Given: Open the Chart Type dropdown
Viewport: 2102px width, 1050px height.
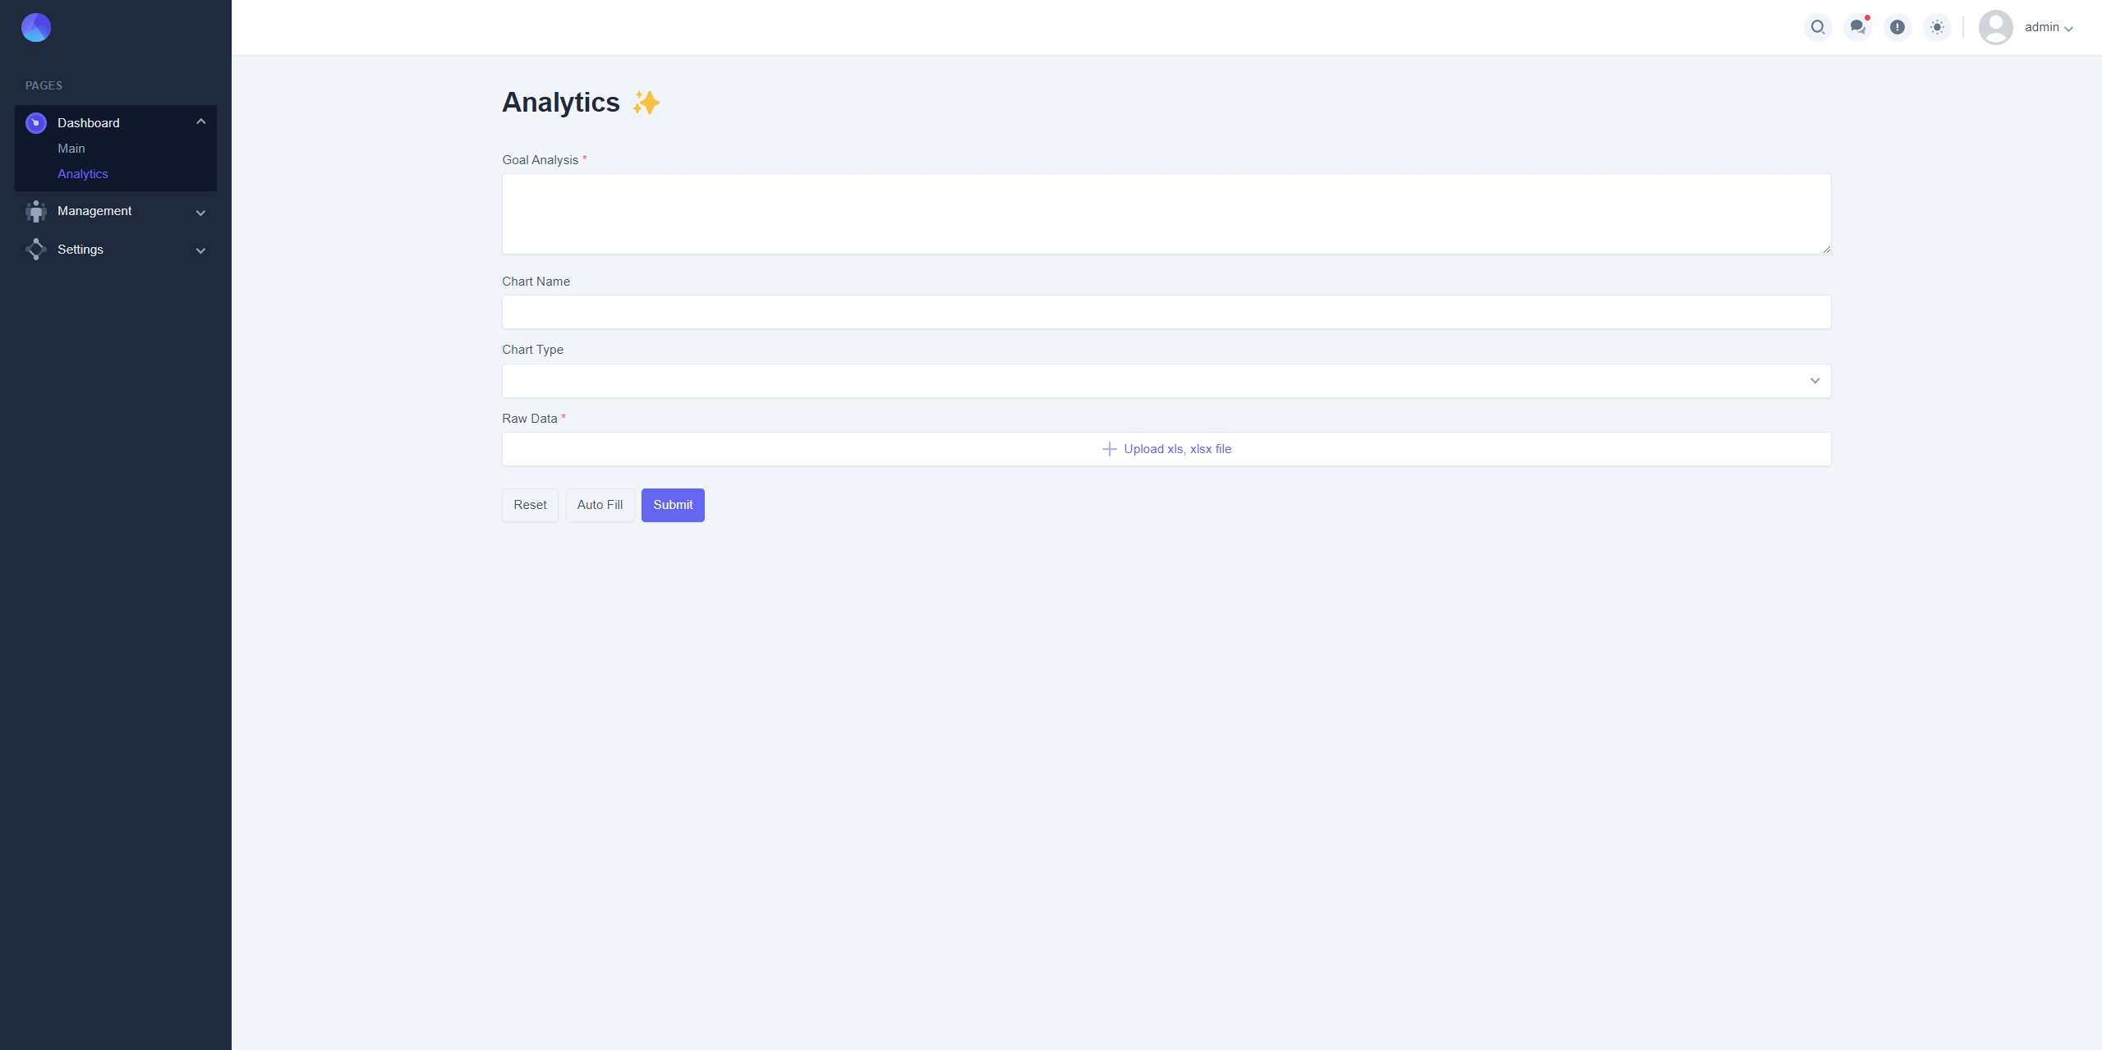Looking at the screenshot, I should [1166, 381].
